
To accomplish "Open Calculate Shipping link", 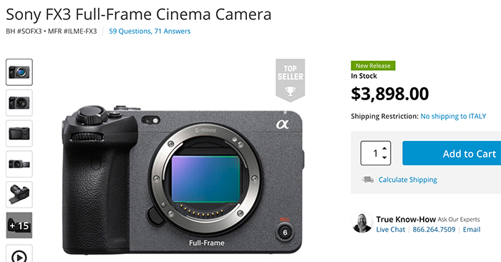I will [x=408, y=180].
